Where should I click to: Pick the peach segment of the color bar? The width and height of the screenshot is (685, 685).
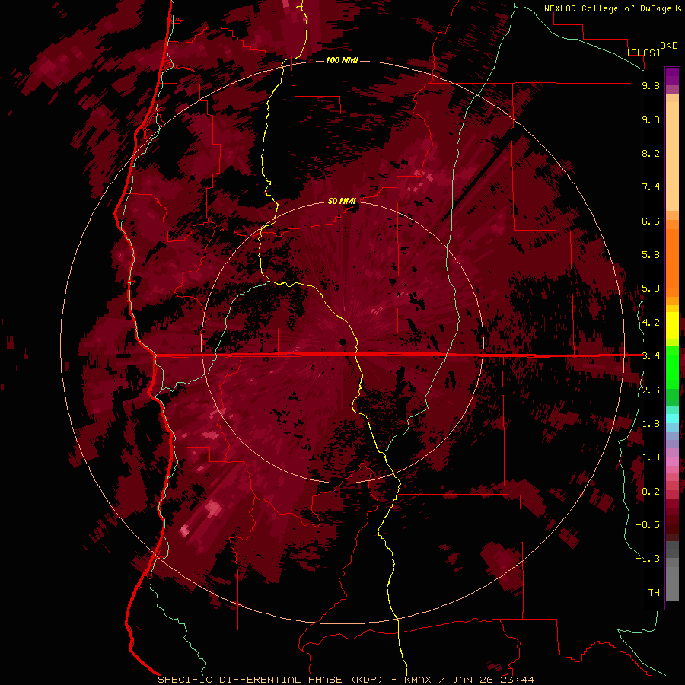pos(672,156)
